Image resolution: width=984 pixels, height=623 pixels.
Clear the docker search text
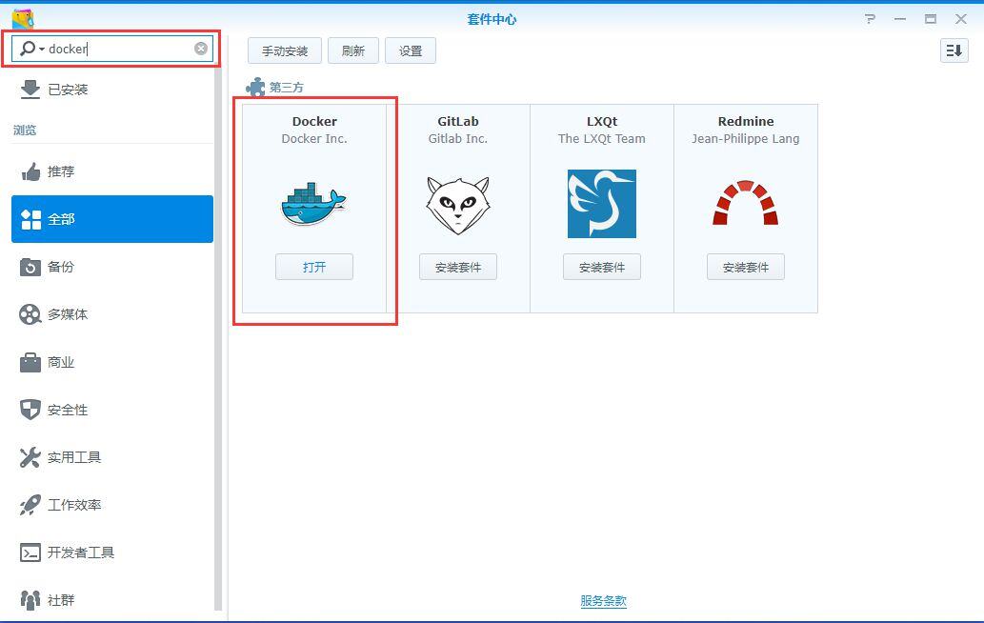pyautogui.click(x=201, y=49)
